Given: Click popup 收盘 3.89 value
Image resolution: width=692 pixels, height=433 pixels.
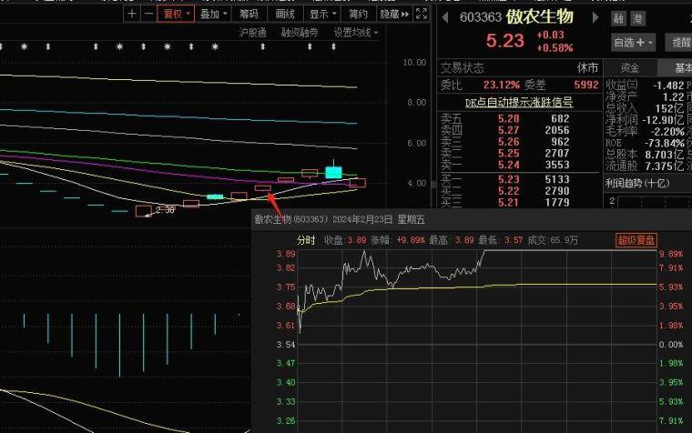Looking at the screenshot, I should click(x=357, y=240).
